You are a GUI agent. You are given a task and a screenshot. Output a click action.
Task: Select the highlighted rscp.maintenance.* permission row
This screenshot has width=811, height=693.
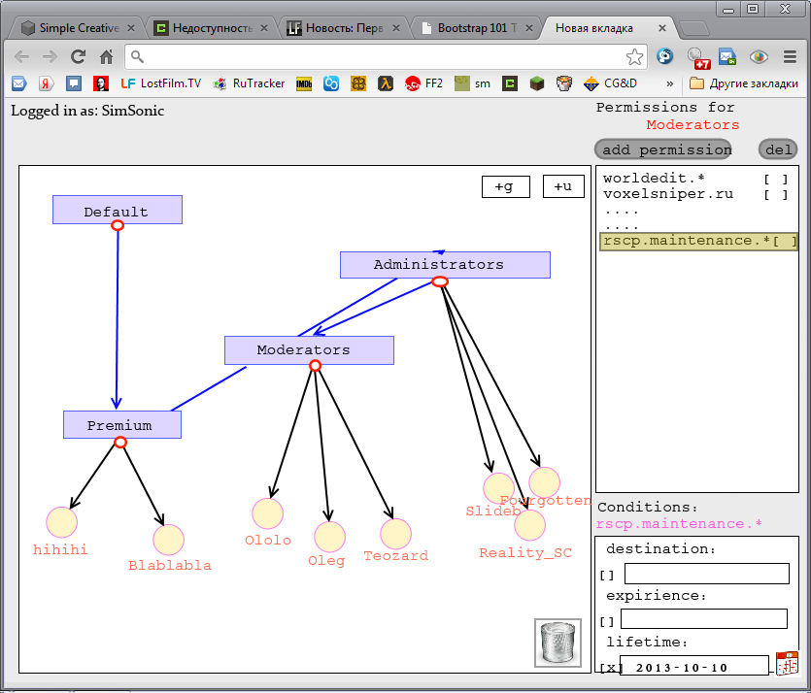[x=698, y=242]
